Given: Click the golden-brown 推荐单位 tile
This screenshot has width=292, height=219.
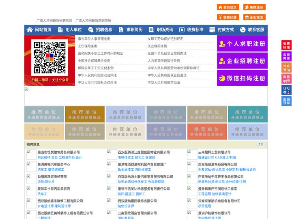Looking at the screenshot, I should (85, 114).
